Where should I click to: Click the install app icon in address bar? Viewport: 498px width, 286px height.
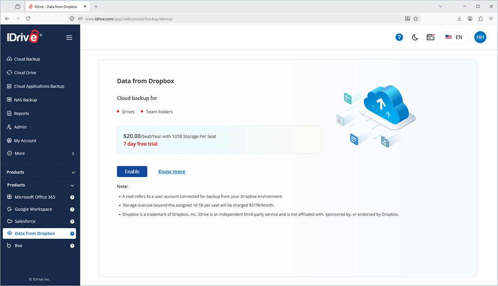click(407, 19)
